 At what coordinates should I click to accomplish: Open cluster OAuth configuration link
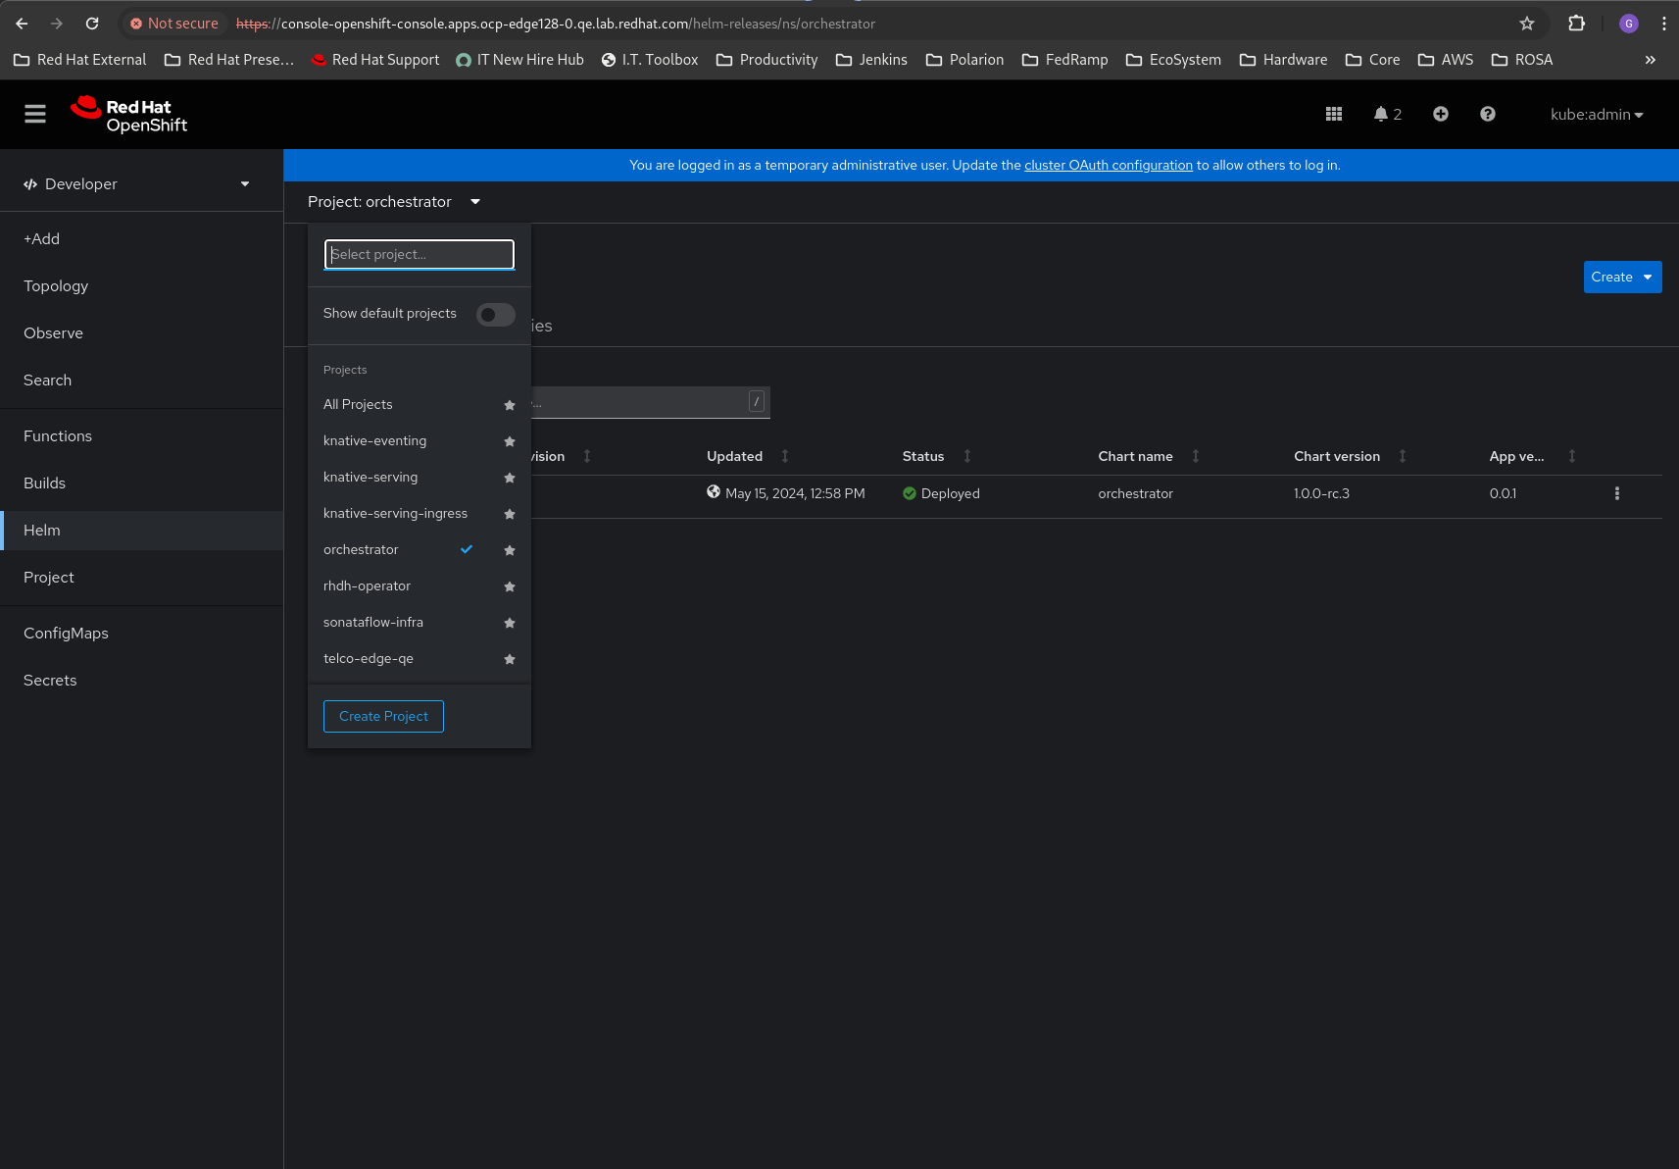click(x=1108, y=166)
